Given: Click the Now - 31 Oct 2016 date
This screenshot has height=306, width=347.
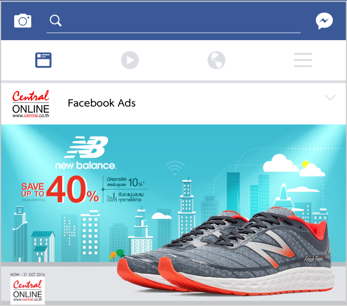Looking at the screenshot, I should (28, 275).
